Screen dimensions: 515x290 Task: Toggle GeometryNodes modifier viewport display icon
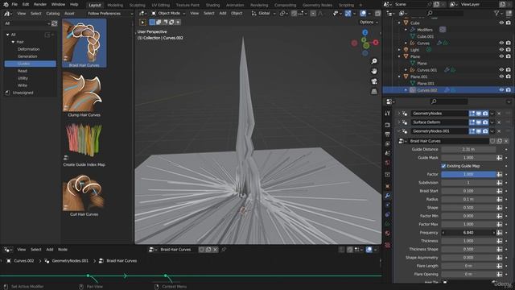[x=479, y=114]
